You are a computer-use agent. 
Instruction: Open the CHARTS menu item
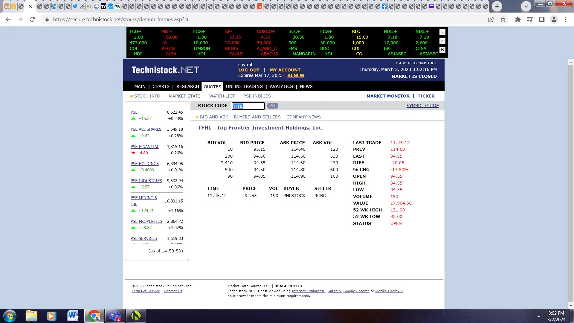pyautogui.click(x=161, y=86)
